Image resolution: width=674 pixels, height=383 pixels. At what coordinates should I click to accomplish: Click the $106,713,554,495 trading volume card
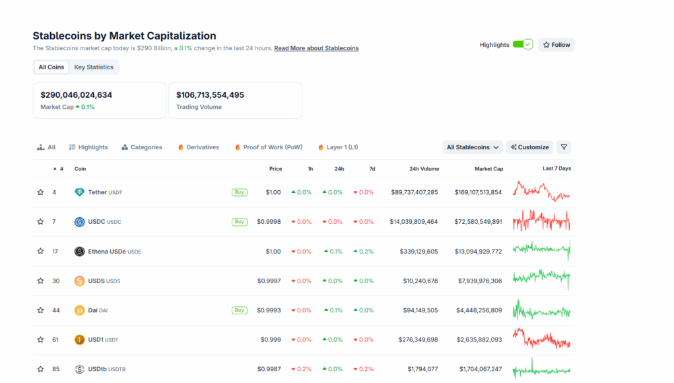(x=236, y=100)
